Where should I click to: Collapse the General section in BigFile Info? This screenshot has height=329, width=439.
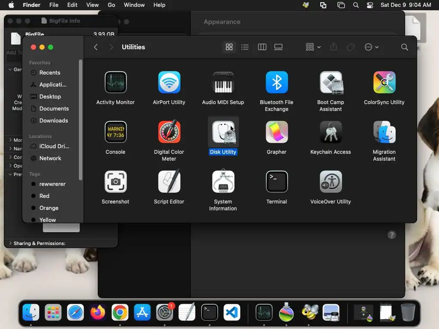click(10, 69)
